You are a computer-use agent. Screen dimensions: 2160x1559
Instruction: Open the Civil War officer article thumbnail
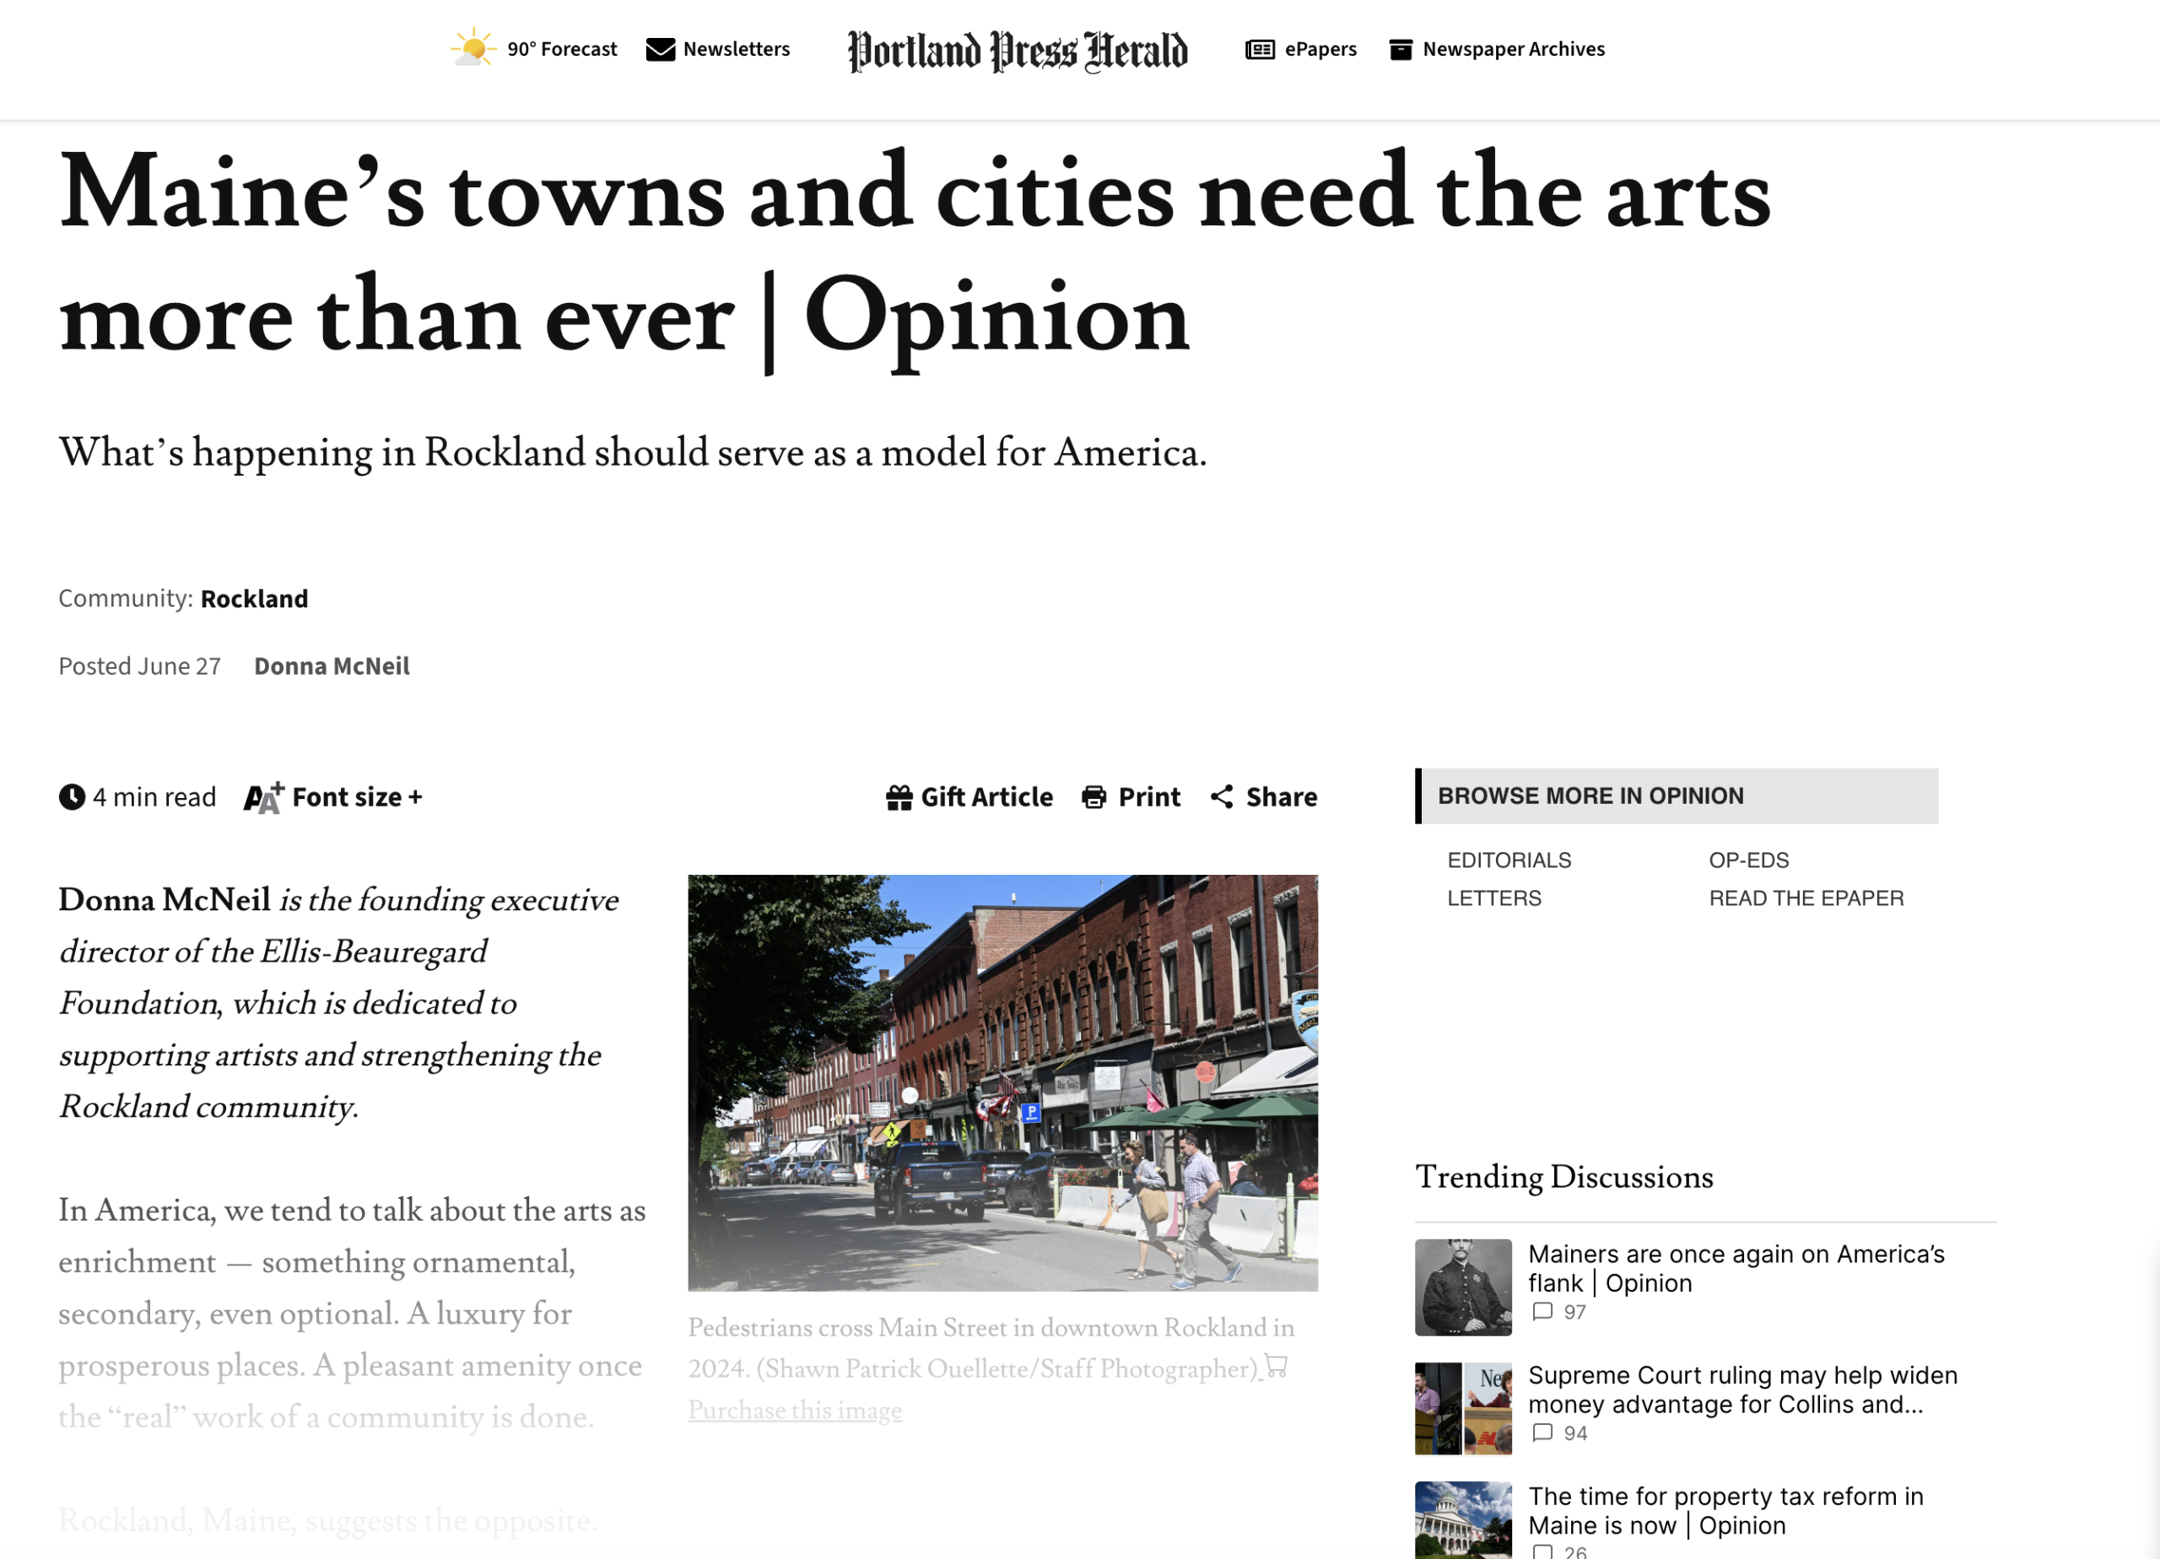point(1463,1287)
